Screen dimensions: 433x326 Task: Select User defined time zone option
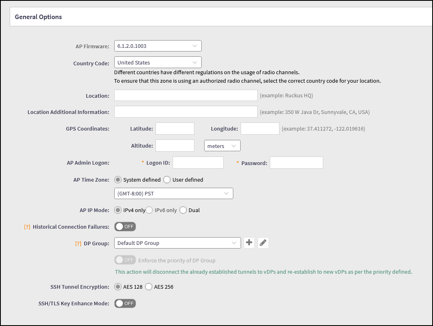coord(167,180)
